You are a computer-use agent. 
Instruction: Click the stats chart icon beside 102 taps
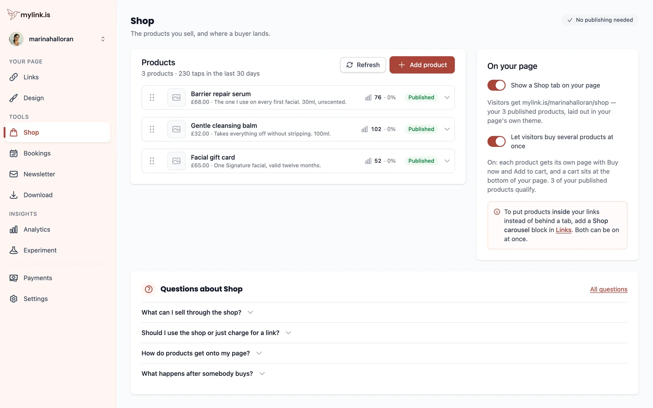364,129
